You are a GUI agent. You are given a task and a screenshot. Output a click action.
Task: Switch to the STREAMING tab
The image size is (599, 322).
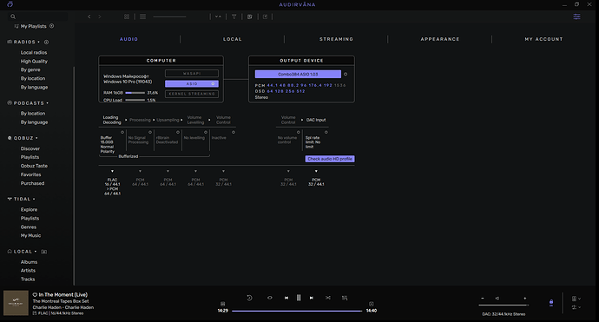(336, 39)
